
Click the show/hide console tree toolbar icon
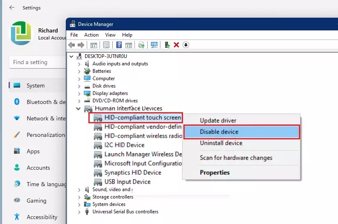[x=94, y=45]
